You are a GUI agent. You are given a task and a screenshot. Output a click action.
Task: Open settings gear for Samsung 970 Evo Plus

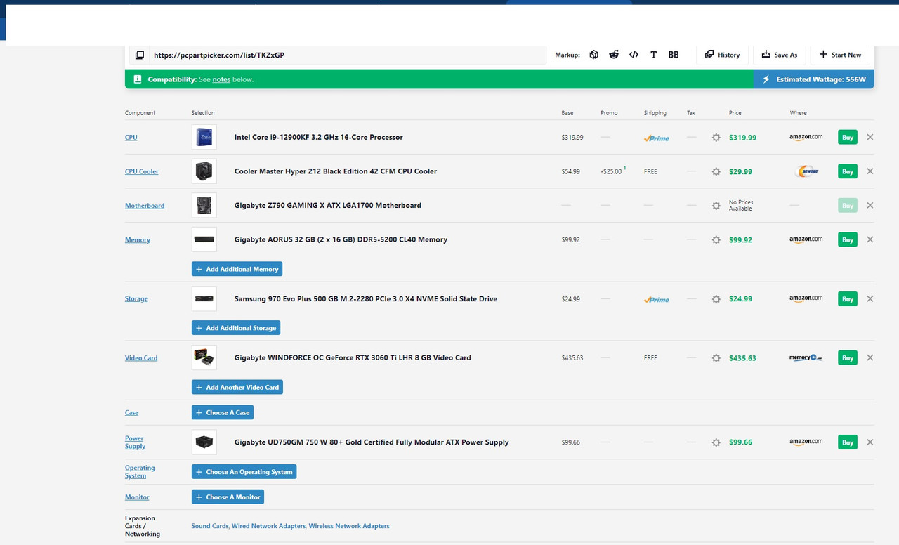coord(716,299)
